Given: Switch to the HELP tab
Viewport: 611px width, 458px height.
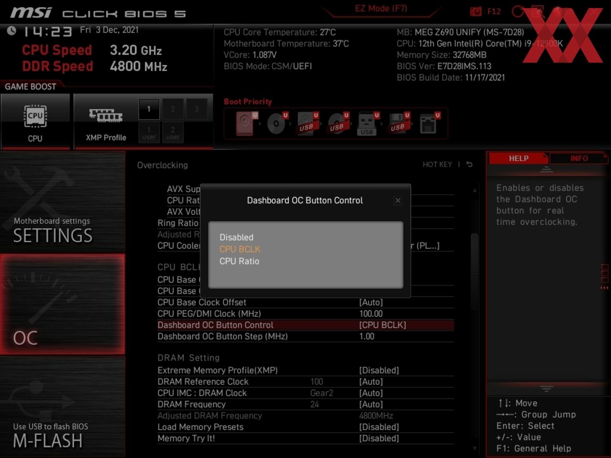Looking at the screenshot, I should (518, 159).
